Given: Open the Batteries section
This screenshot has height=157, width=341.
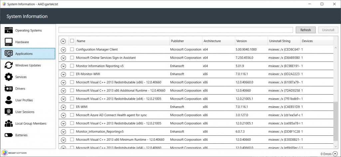Looking at the screenshot, I should point(28,135).
